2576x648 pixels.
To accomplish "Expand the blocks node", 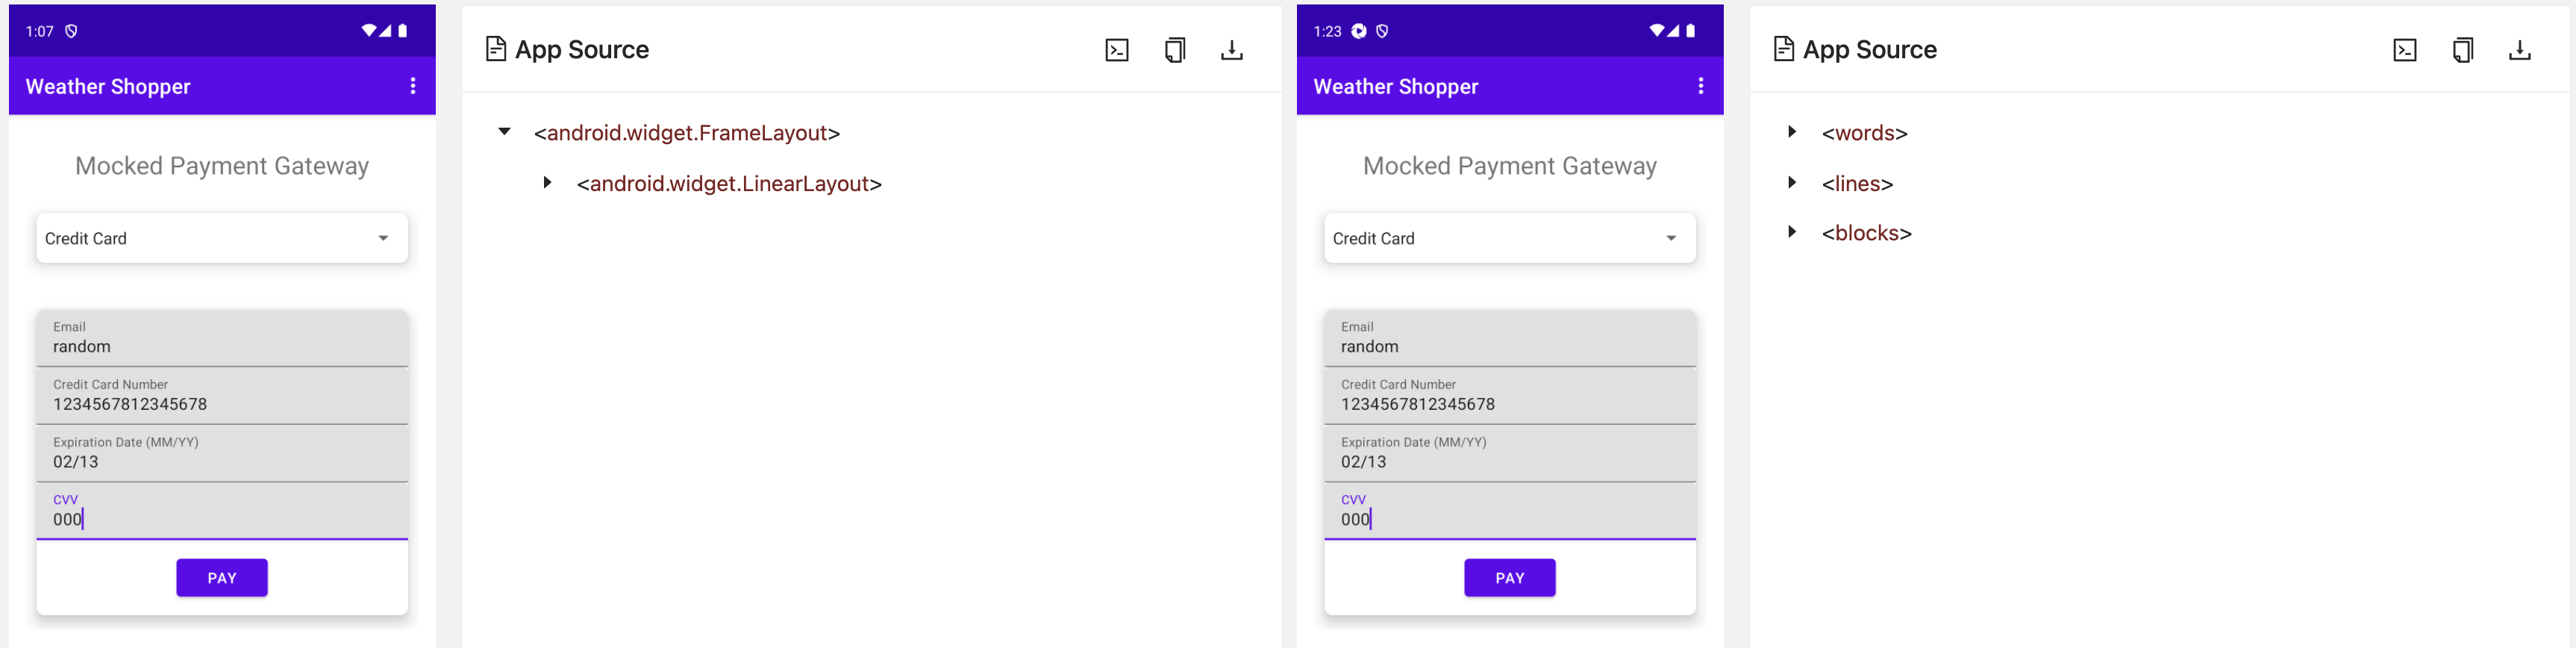I will (1792, 232).
